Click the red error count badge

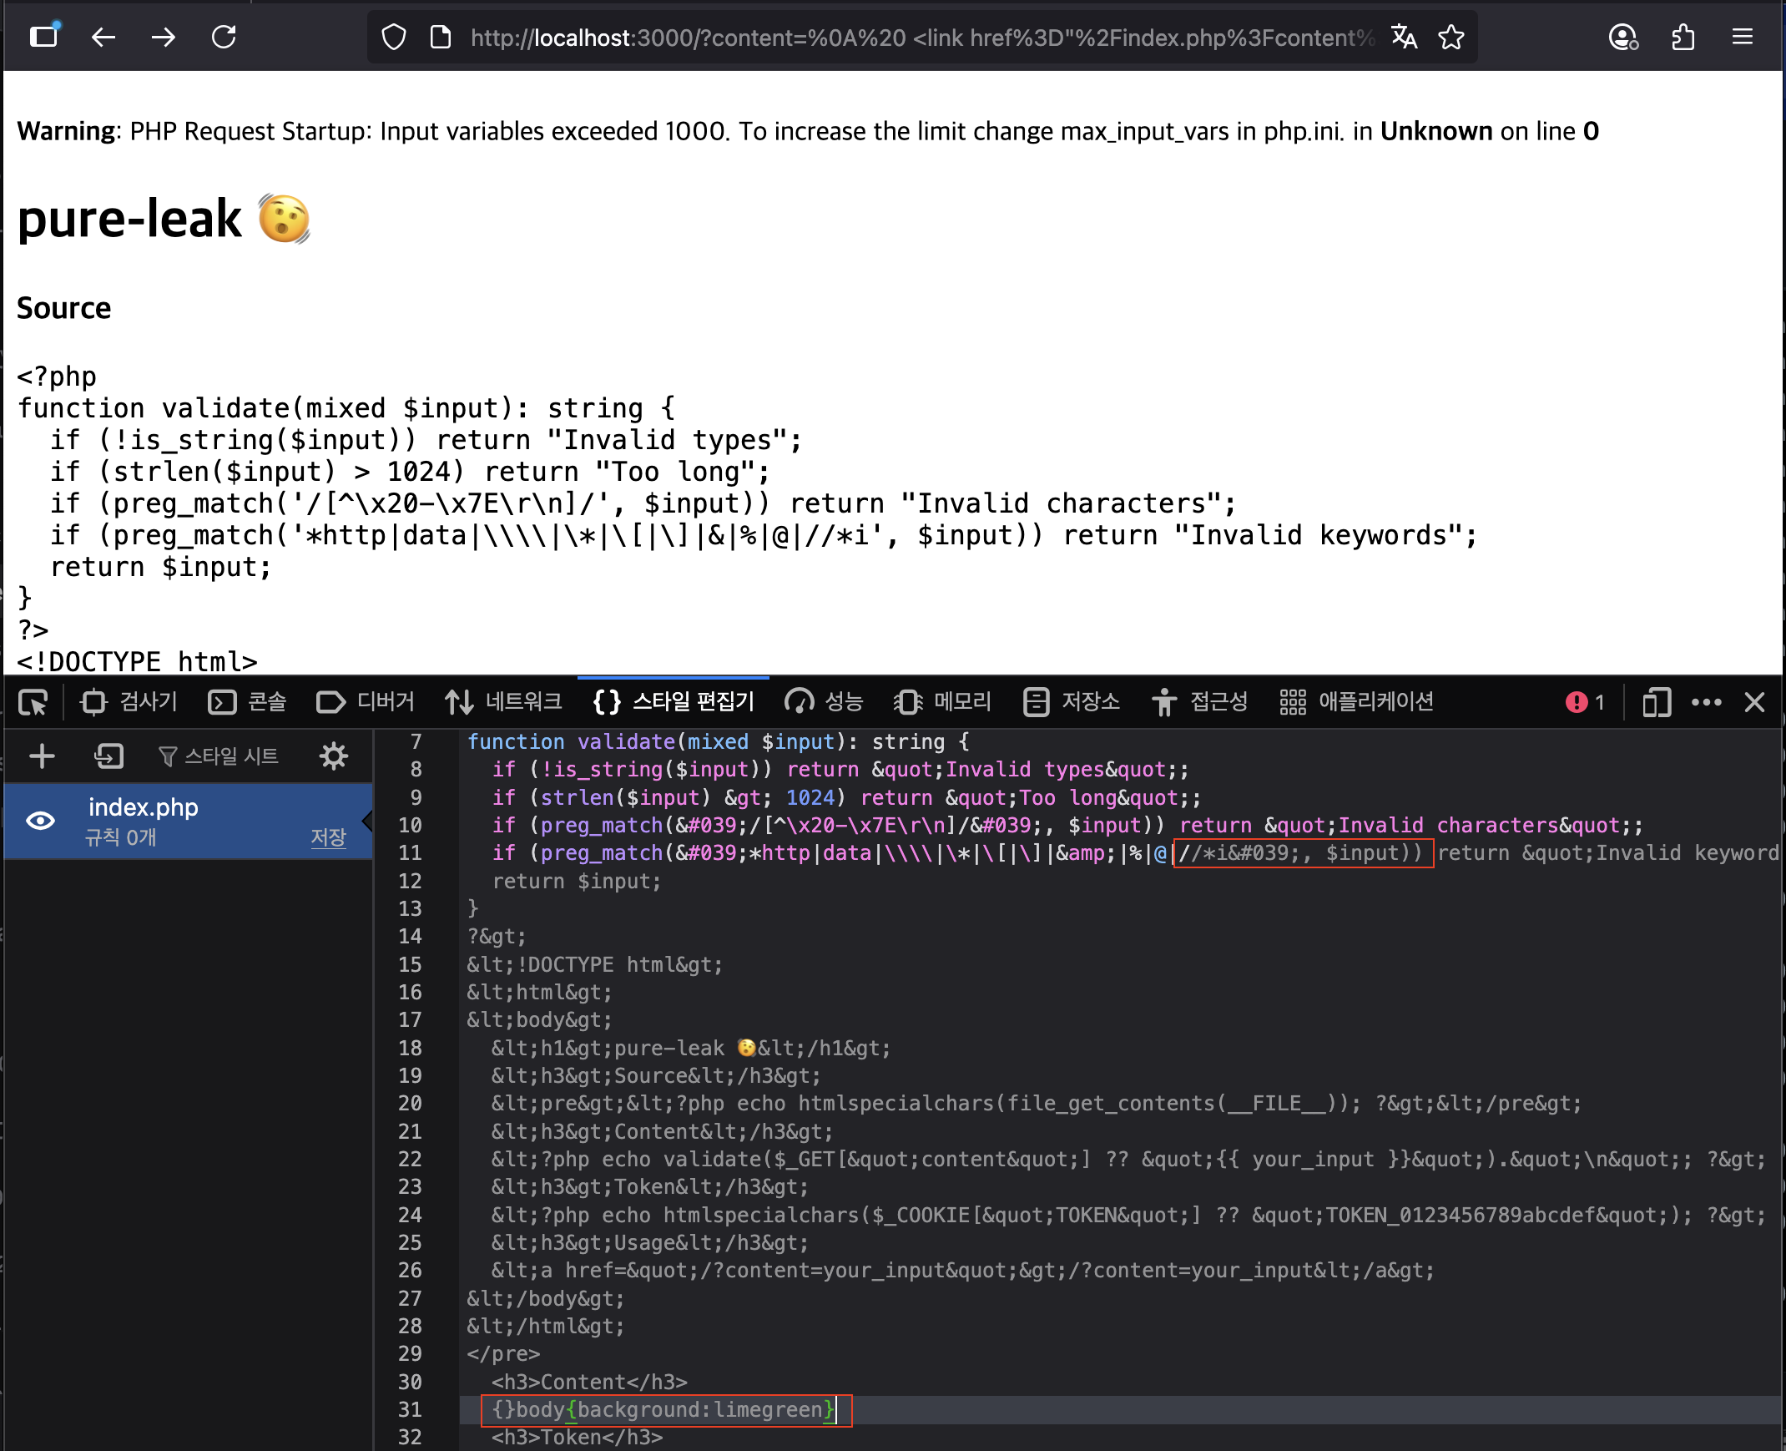pos(1585,702)
